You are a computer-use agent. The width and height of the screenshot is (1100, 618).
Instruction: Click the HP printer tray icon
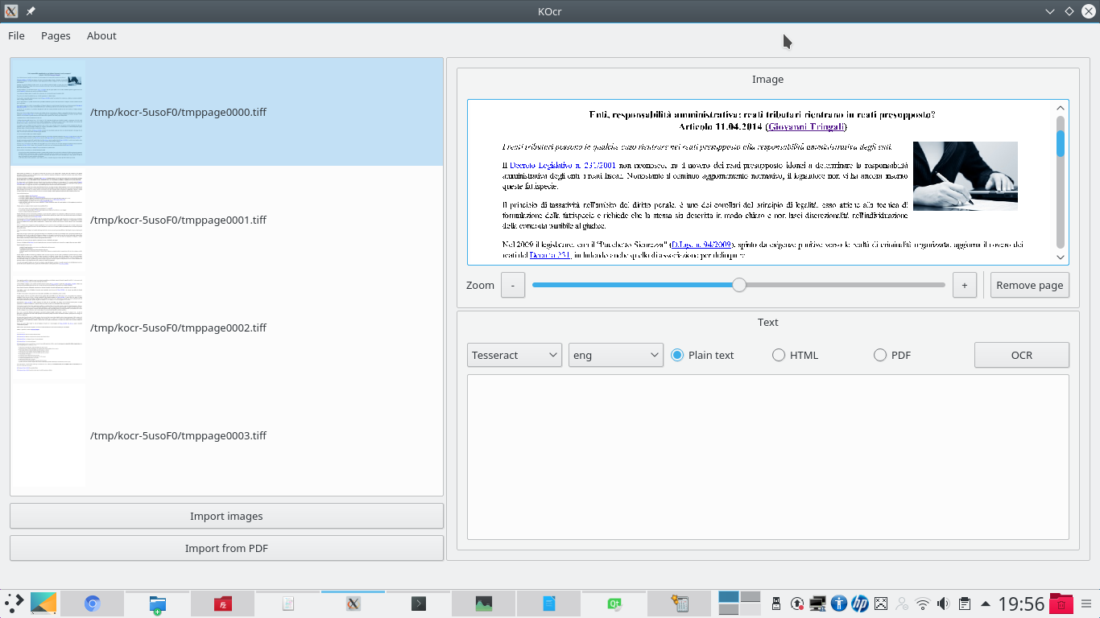[860, 604]
